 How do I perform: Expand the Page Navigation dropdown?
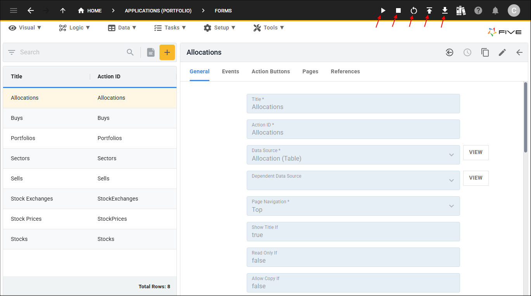click(x=451, y=206)
